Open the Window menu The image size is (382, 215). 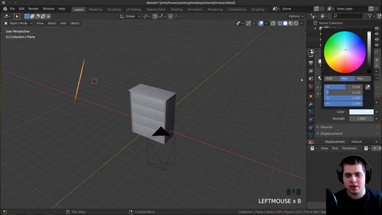pyautogui.click(x=48, y=9)
